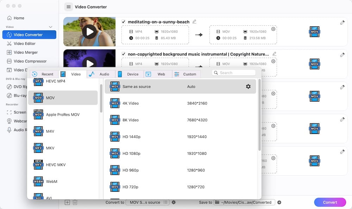352x209 pixels.
Task: Click the resolution preset list scrollbar
Action: pos(259,115)
